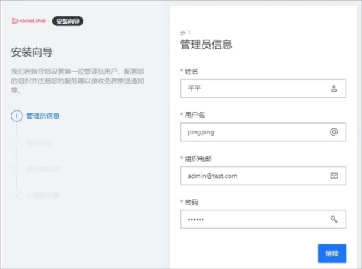This screenshot has width=362, height=269.
Task: Click the envelope icon in 组织电邮 field
Action: [x=334, y=176]
